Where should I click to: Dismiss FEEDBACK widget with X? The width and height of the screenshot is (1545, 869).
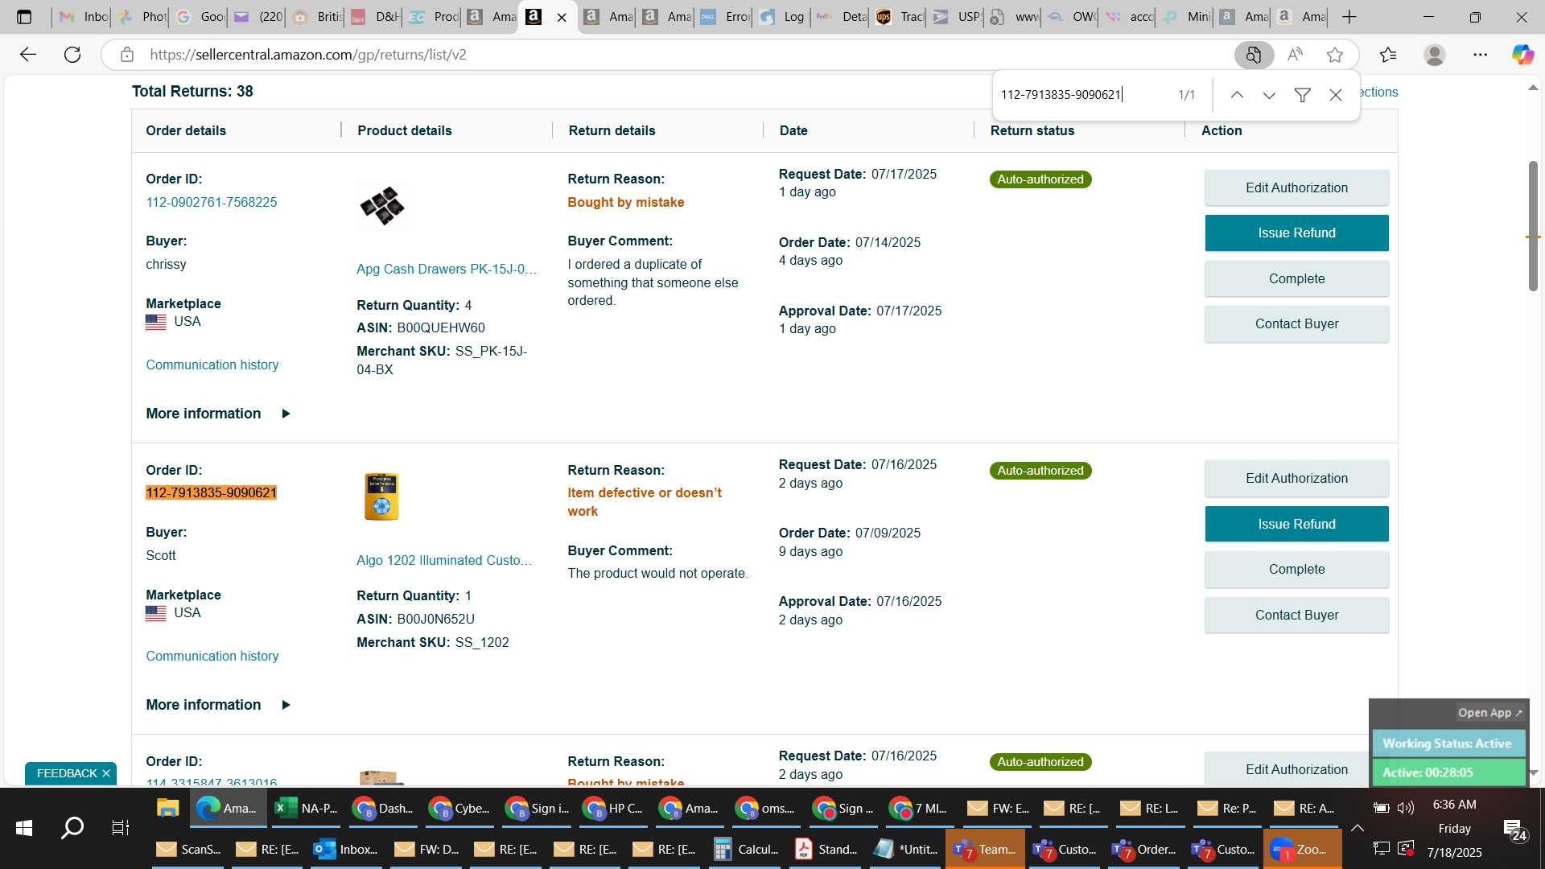point(105,773)
